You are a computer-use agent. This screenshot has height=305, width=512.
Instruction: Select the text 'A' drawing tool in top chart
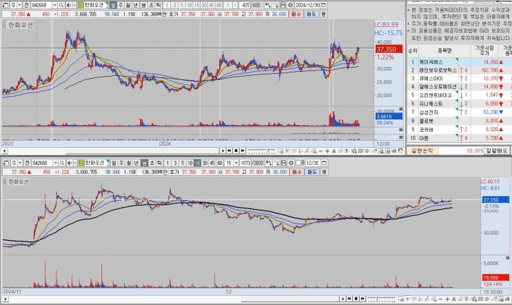334,151
